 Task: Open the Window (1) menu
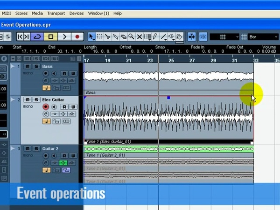pyautogui.click(x=98, y=14)
